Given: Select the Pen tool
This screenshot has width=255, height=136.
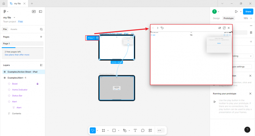Looking at the screenshot, I should point(125,130).
